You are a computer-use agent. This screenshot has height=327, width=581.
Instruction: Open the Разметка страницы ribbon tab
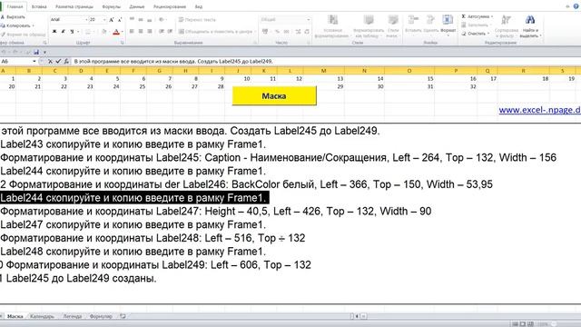pos(74,6)
